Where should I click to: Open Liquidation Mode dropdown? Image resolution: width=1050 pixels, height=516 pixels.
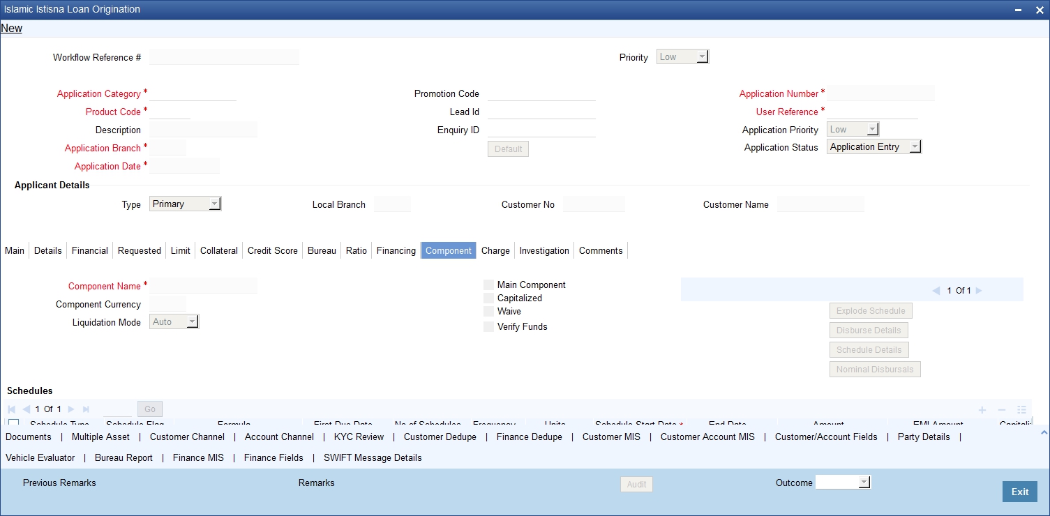click(x=174, y=321)
